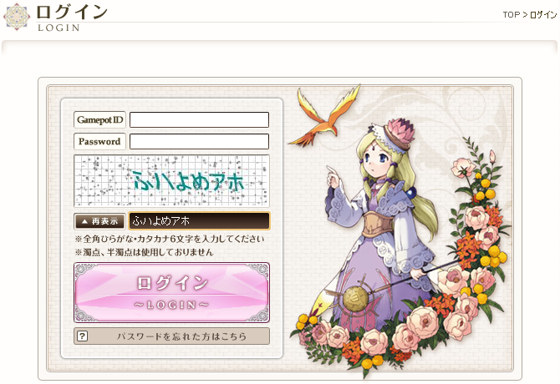Go to TOP in the breadcrumb

[x=511, y=15]
